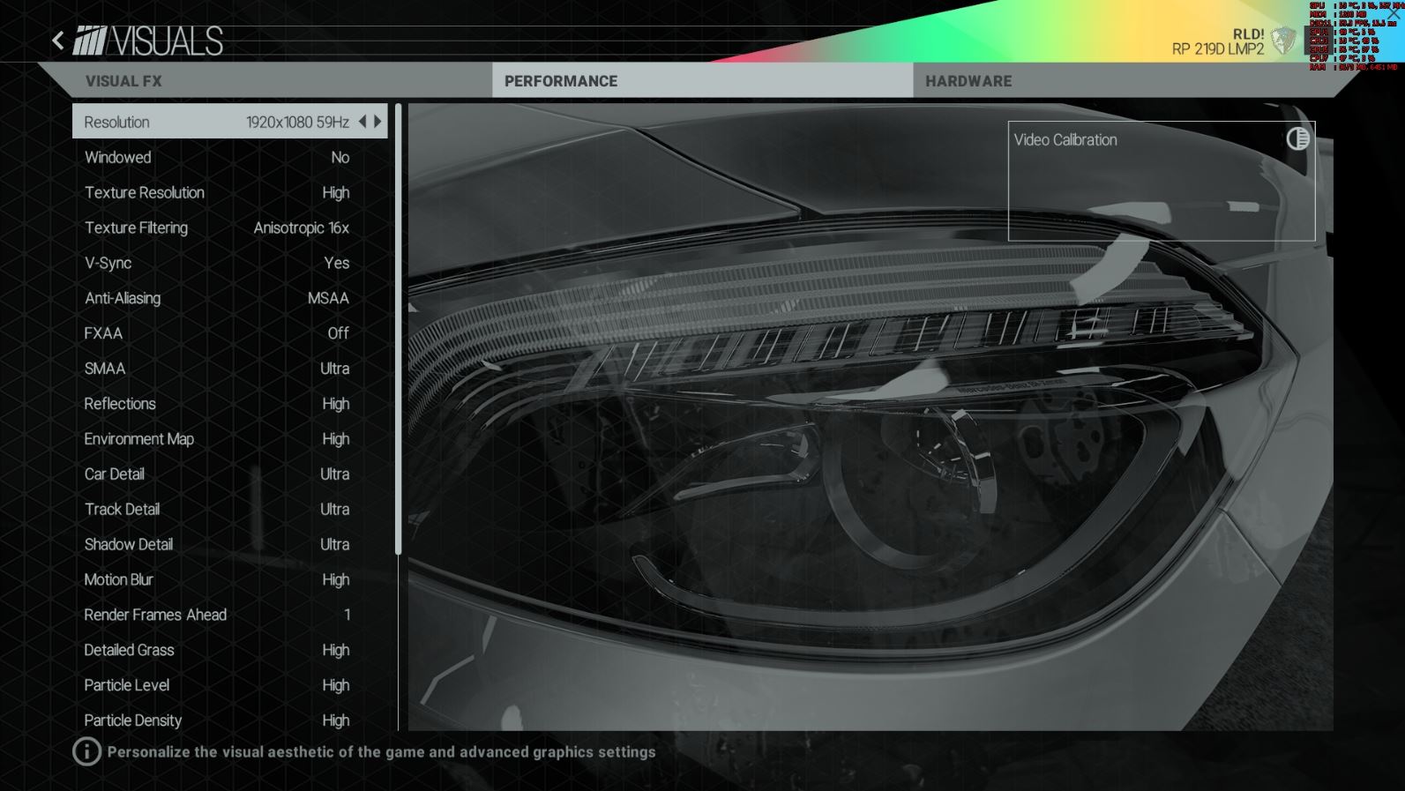
Task: Click the driver shield badge icon
Action: [x=1282, y=41]
